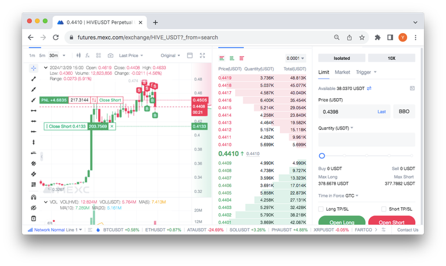The height and width of the screenshot is (266, 446).
Task: Cancel the Close Short 0.4133 order
Action: [x=111, y=126]
